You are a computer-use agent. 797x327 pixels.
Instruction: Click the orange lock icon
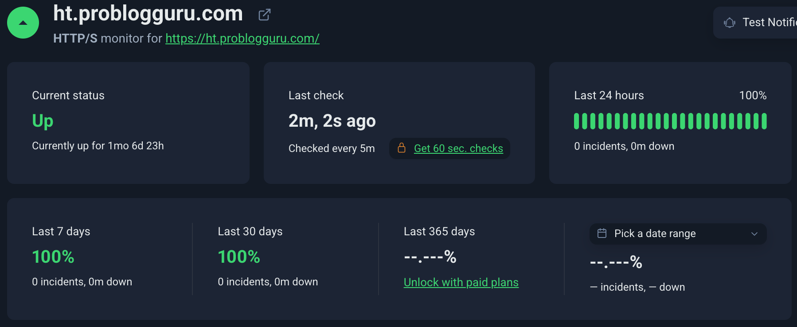(x=402, y=148)
